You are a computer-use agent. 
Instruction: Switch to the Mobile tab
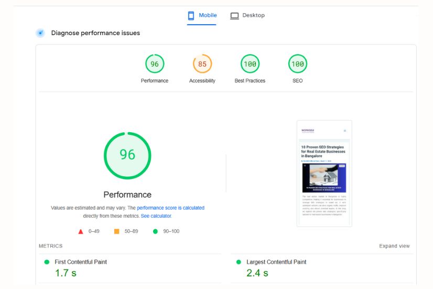pyautogui.click(x=202, y=15)
